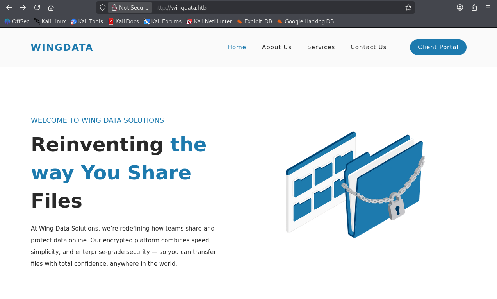Click the WINGDATA site logo

coord(62,48)
